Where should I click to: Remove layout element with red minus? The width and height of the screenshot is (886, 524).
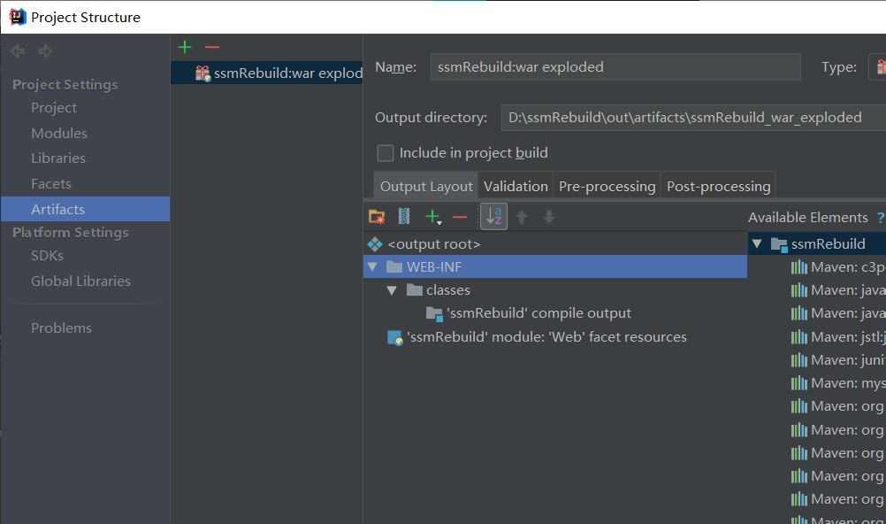tap(460, 217)
